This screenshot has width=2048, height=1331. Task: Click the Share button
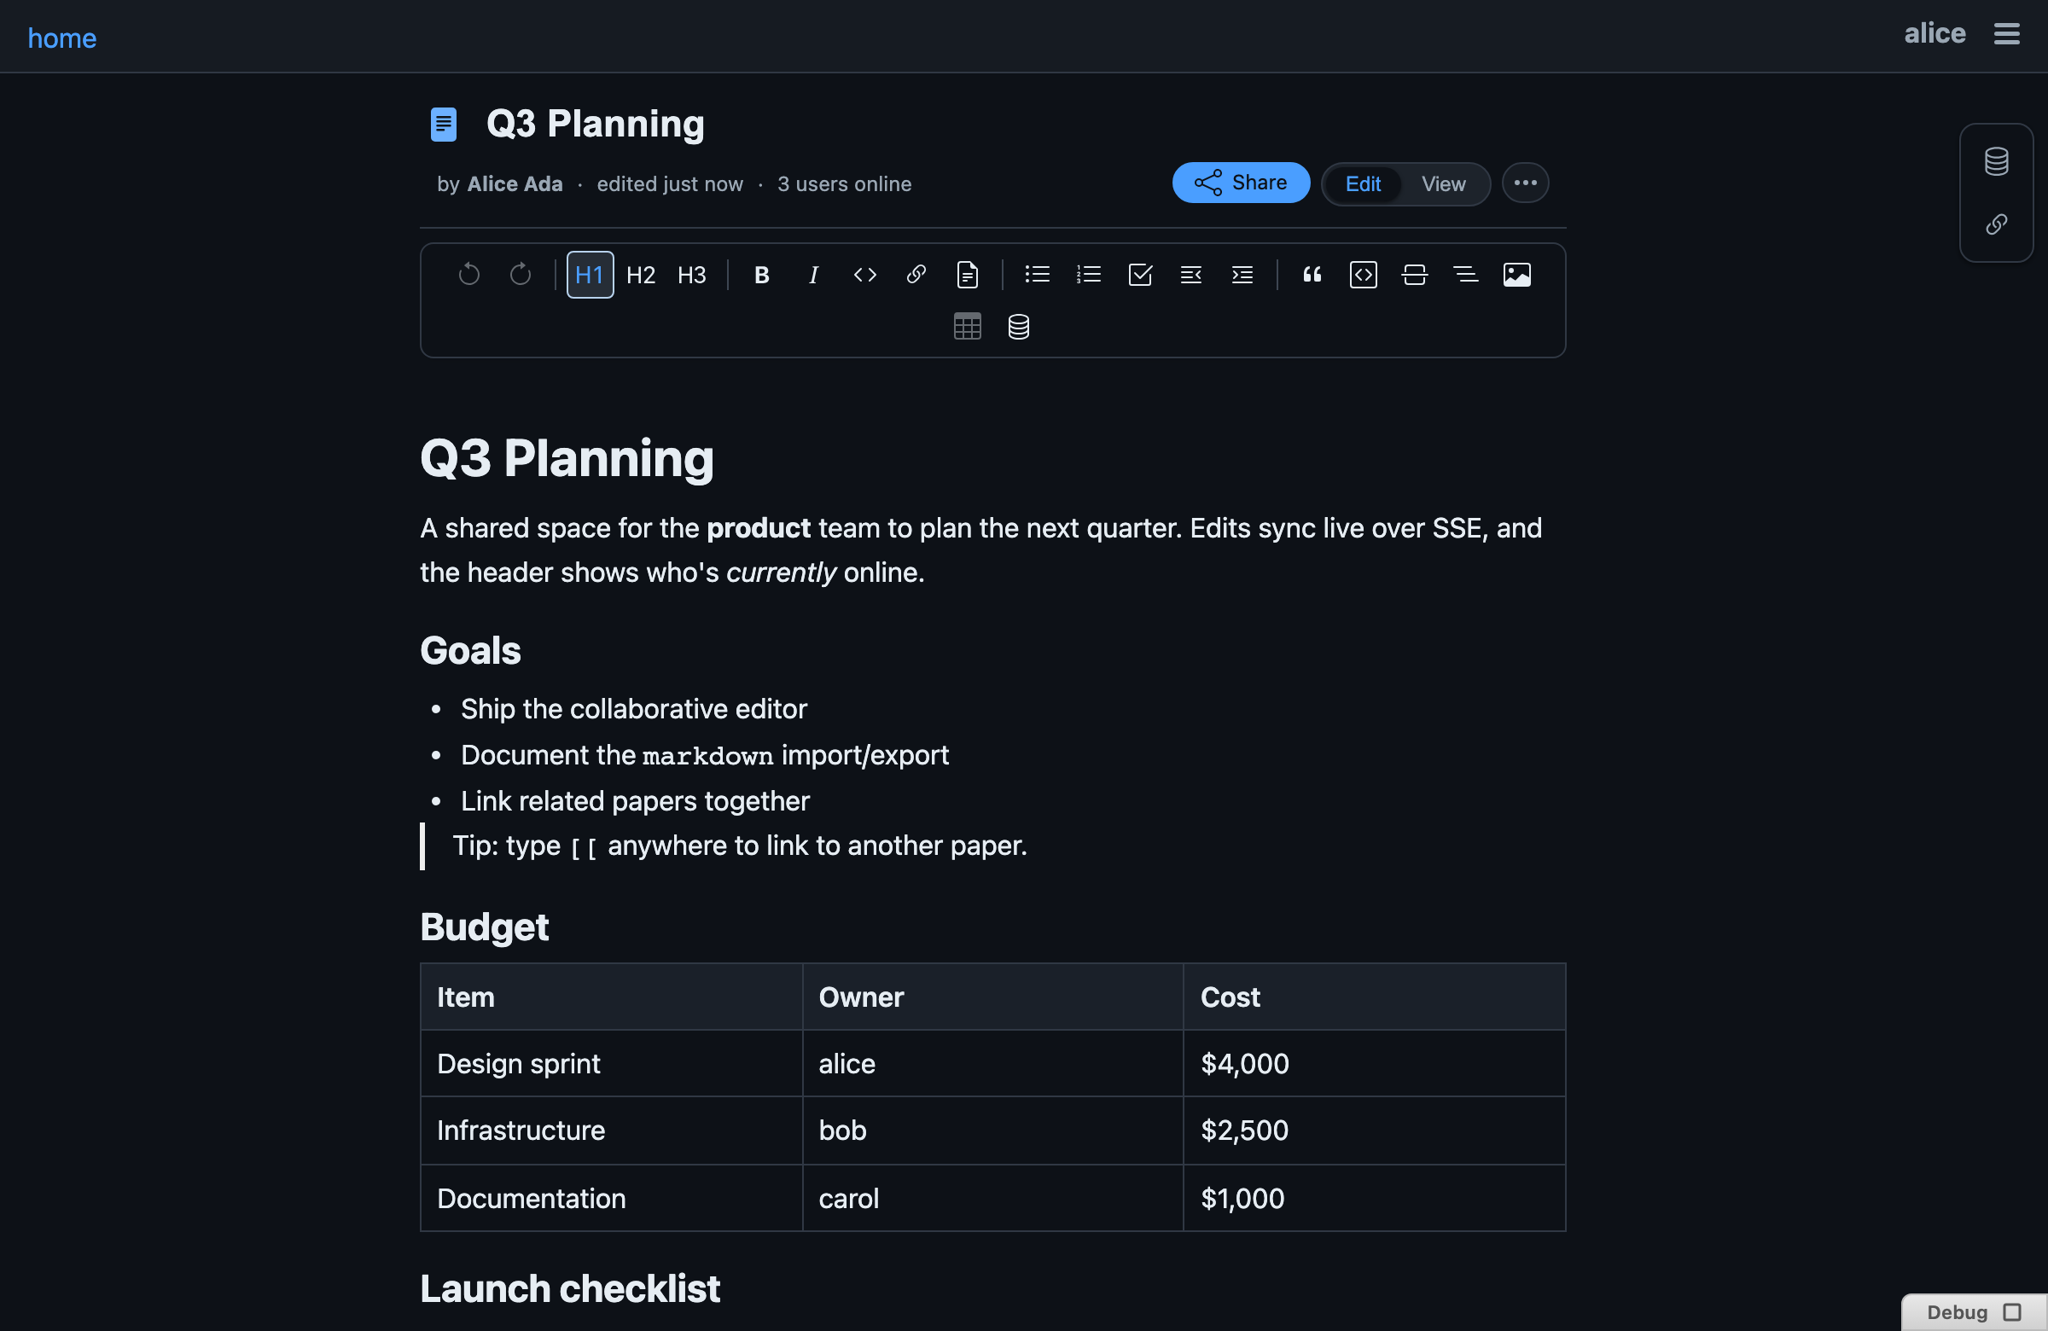coord(1240,183)
